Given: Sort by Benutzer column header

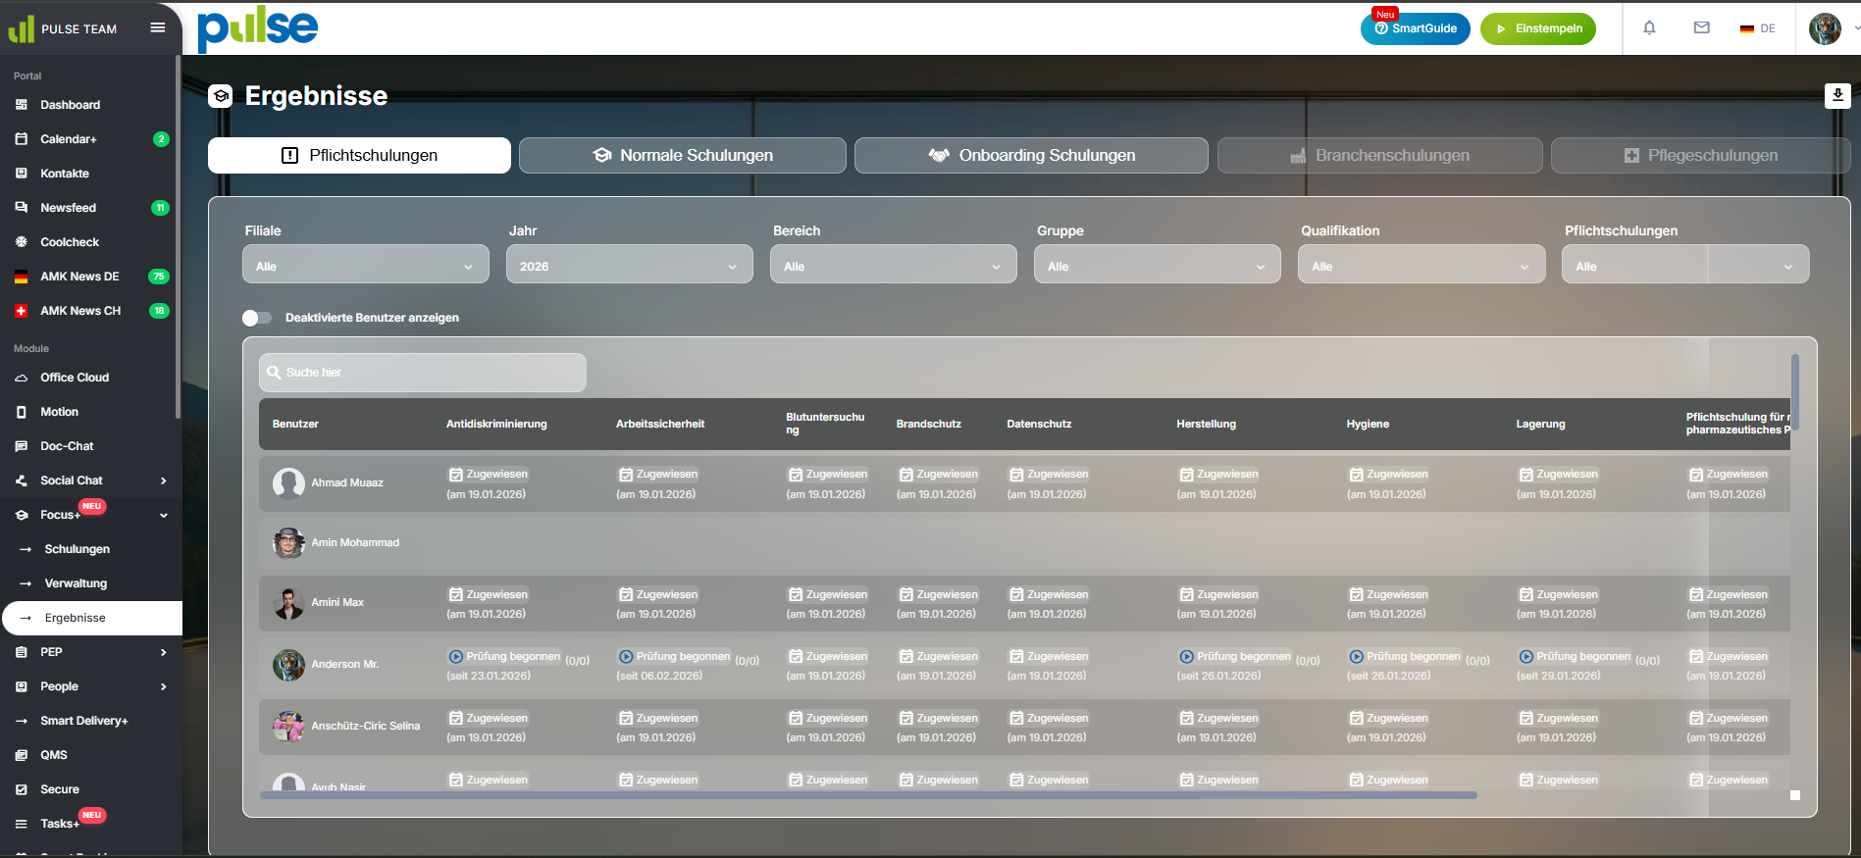Looking at the screenshot, I should tap(295, 424).
